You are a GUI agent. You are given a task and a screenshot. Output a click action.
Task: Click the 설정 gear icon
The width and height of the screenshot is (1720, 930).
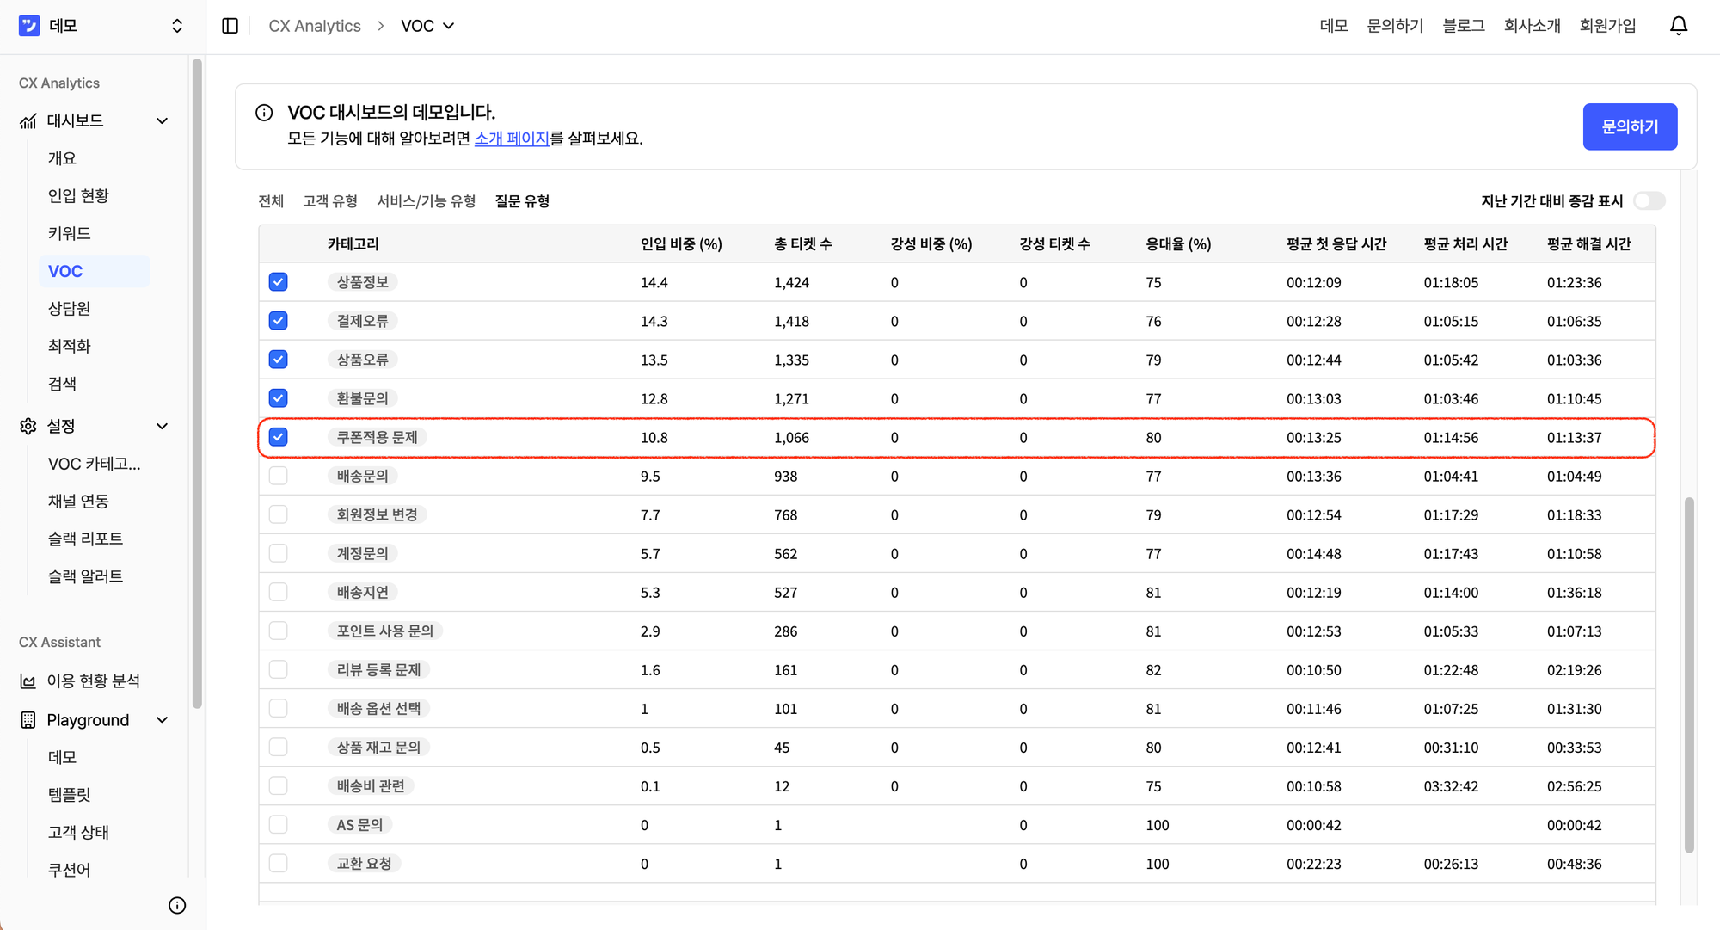tap(27, 426)
